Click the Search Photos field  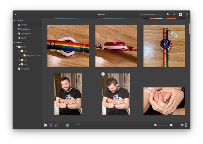(152, 15)
